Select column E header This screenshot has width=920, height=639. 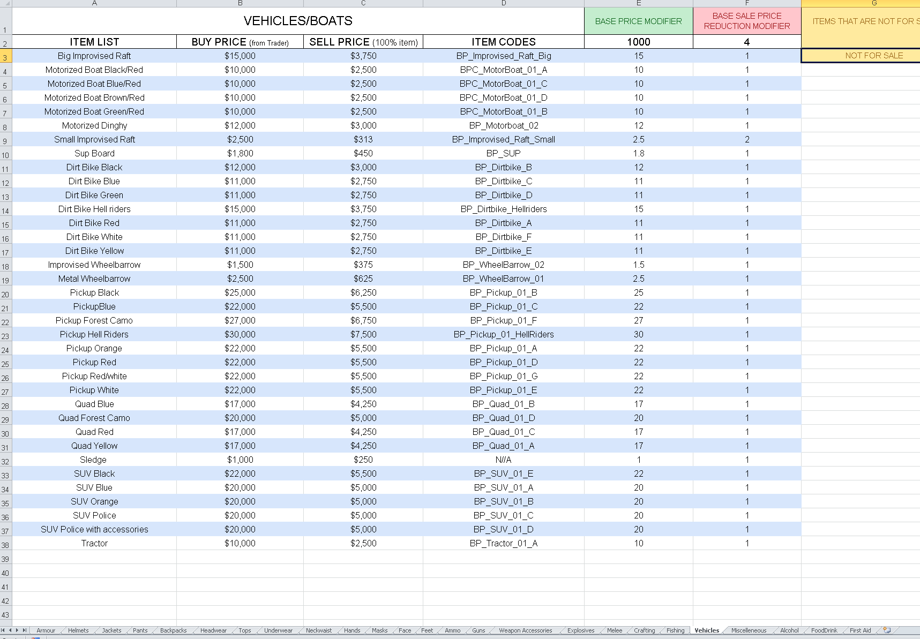point(639,3)
